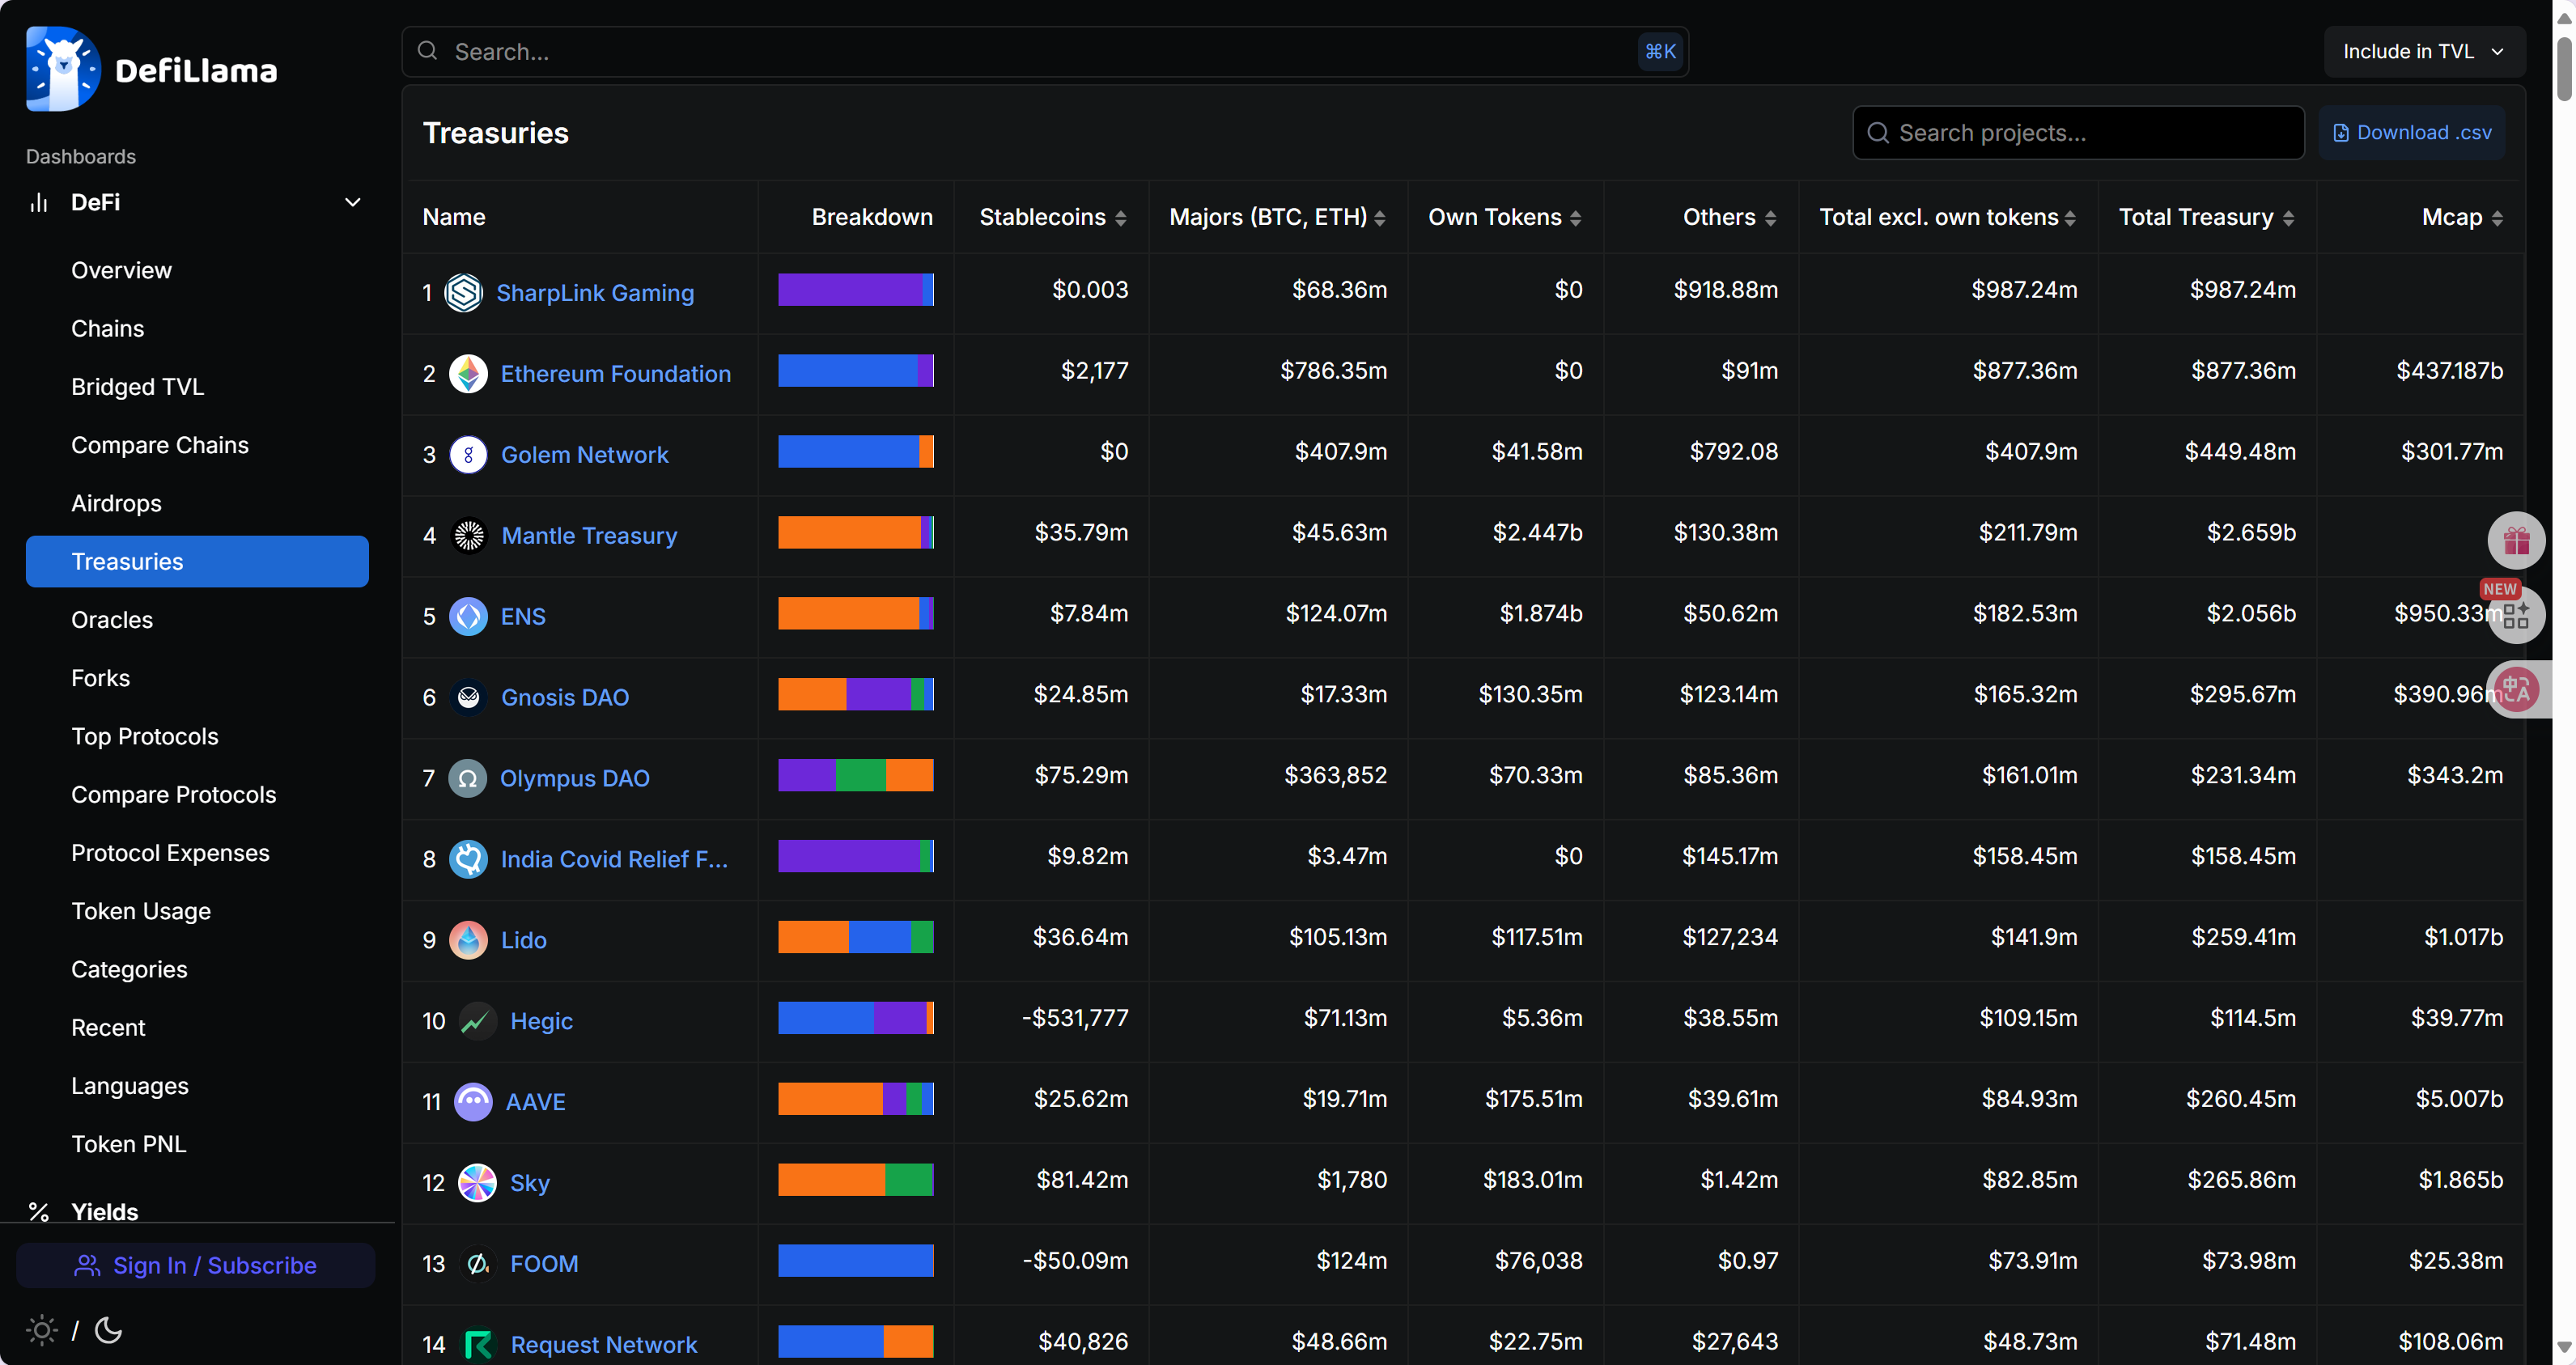The height and width of the screenshot is (1365, 2576).
Task: Click the DeFi bar chart icon
Action: pyautogui.click(x=39, y=202)
